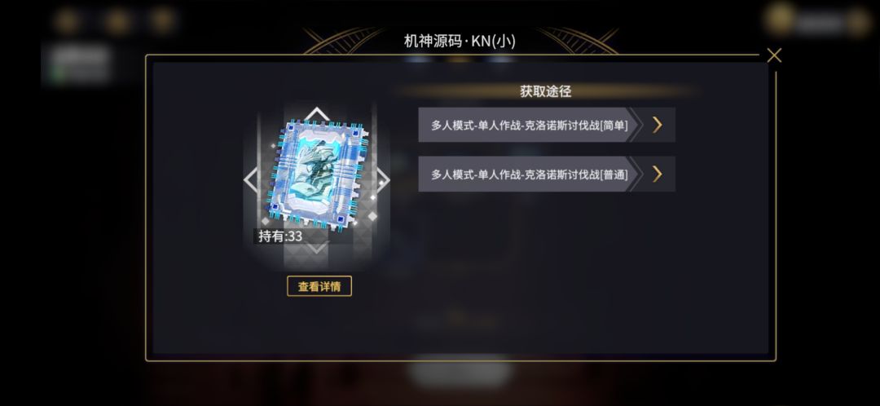Click the blurred panel left of the popup
880x406 pixels.
[78, 64]
